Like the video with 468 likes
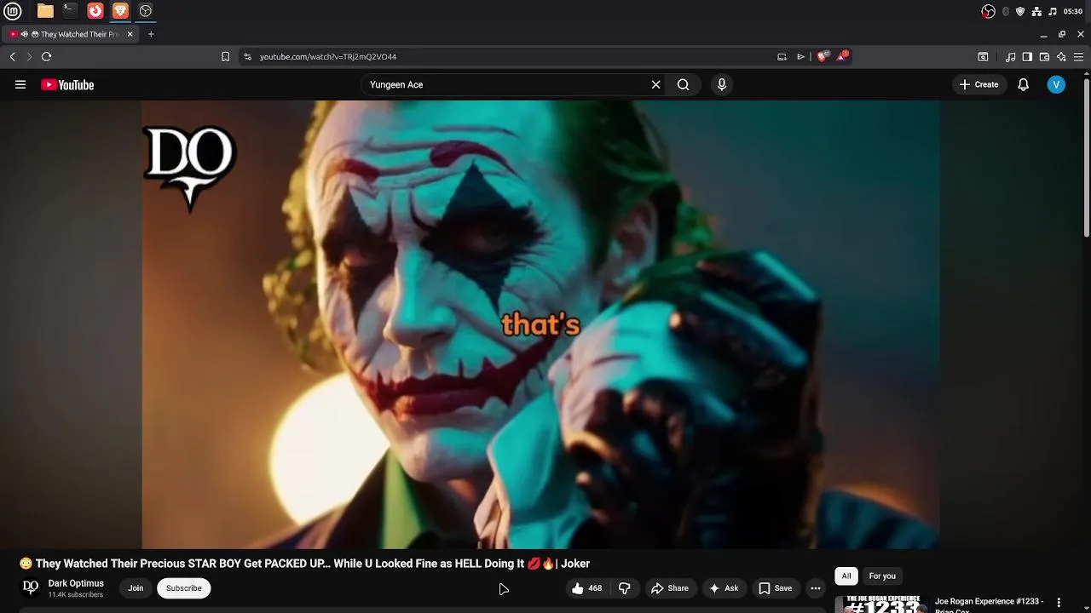The image size is (1091, 613). point(586,588)
